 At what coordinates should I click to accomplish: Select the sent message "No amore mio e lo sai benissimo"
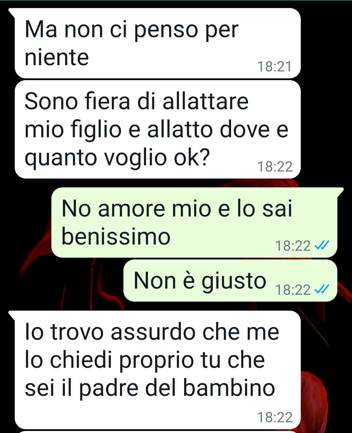coord(194,222)
